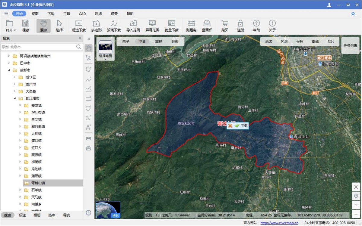Image resolution: width=362 pixels, height=226 pixels.
Task: Select the 框选下载 box download tool
Action: point(79,26)
